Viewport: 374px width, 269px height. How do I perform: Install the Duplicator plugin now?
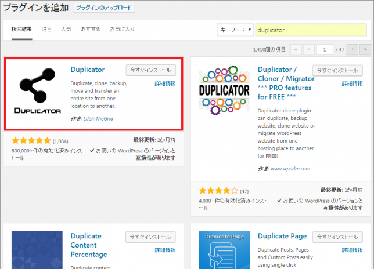pos(151,70)
